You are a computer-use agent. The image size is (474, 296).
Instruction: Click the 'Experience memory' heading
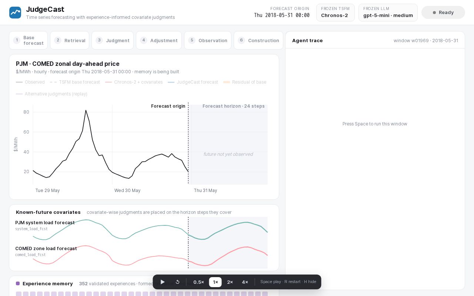click(x=48, y=284)
